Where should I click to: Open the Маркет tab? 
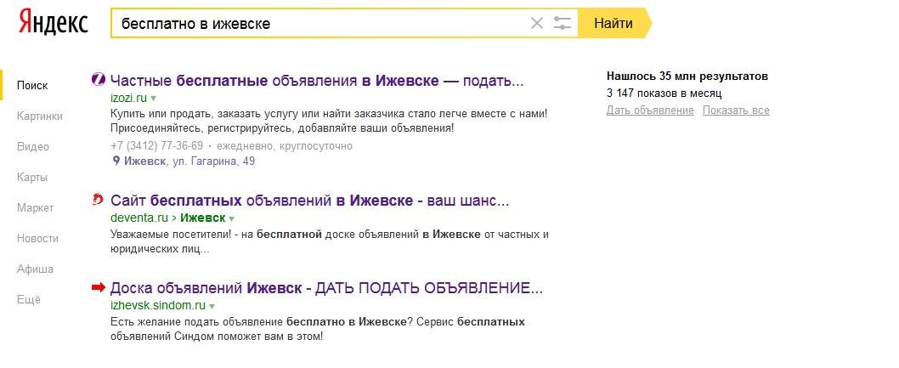point(35,207)
